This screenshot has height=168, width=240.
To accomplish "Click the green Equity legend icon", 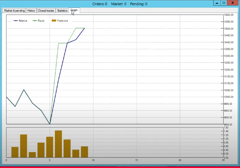I will pyautogui.click(x=35, y=20).
